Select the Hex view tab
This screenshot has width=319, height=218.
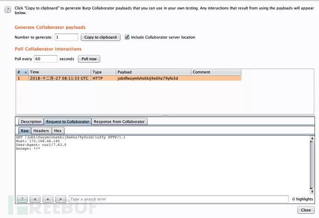pos(58,131)
